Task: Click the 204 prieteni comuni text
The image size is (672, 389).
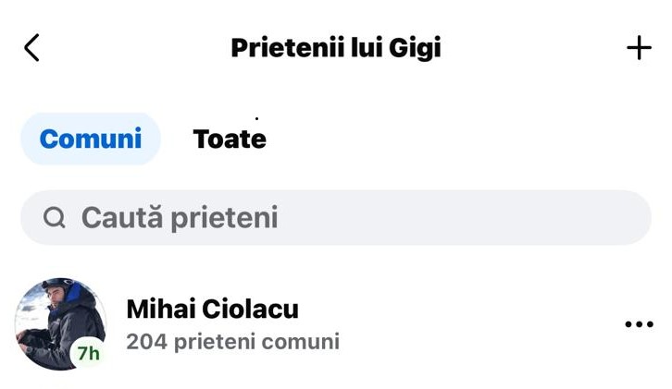Action: point(232,342)
